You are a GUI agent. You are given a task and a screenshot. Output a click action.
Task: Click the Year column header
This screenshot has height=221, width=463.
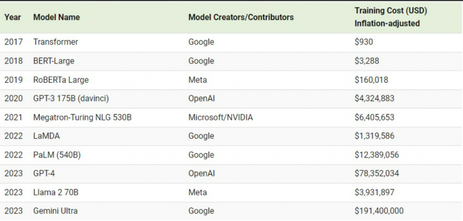pyautogui.click(x=12, y=17)
